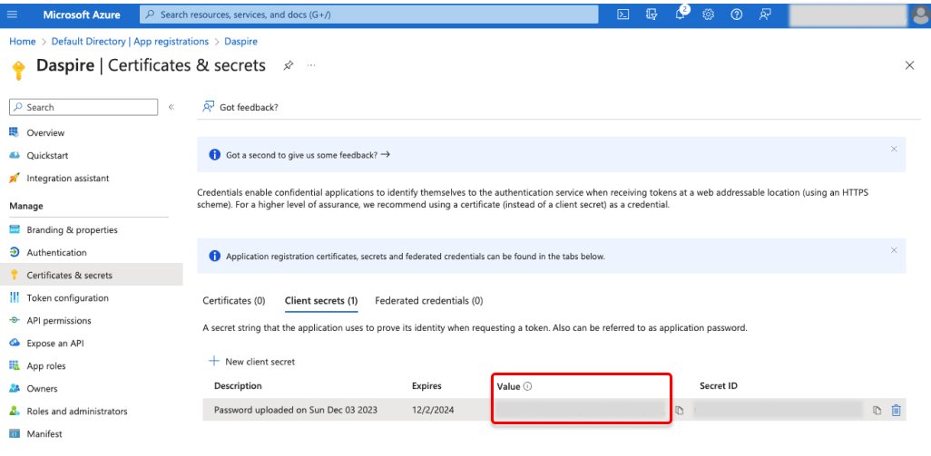This screenshot has width=931, height=456.
Task: Open Directories and subscriptions filter icon
Action: pyautogui.click(x=652, y=15)
